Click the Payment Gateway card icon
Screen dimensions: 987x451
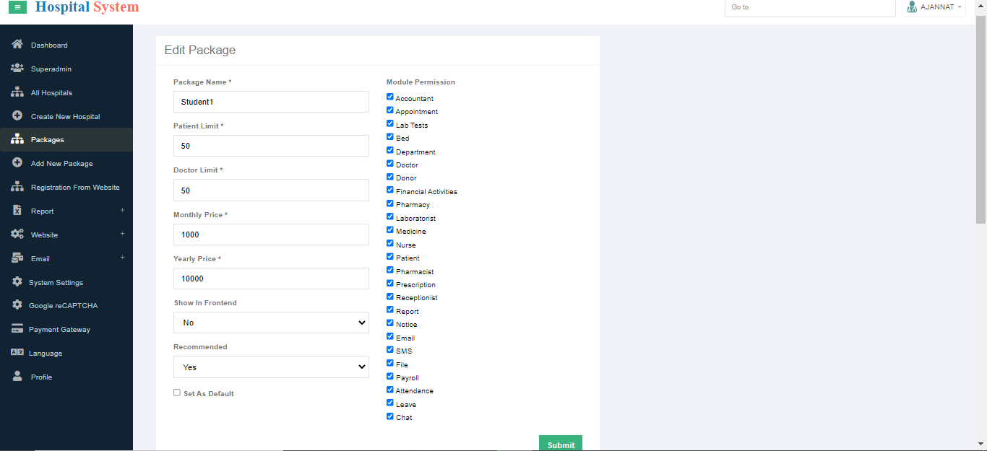17,329
